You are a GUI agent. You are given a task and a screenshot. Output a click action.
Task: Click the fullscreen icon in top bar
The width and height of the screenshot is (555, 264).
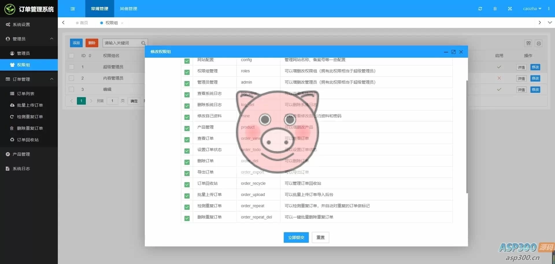coord(510,9)
